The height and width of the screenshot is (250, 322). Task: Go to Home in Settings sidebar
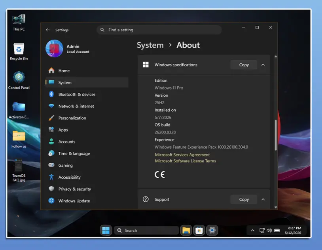click(x=87, y=71)
